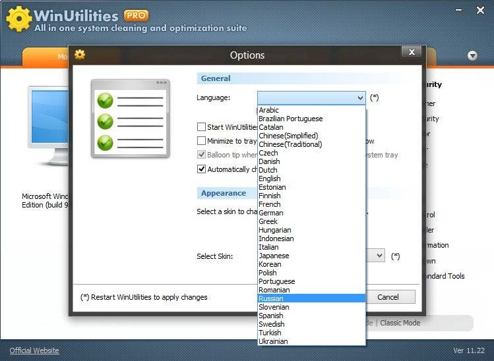Viewport: 494px width, 361px height.
Task: Click the computer monitor image in main window
Action: point(48,125)
